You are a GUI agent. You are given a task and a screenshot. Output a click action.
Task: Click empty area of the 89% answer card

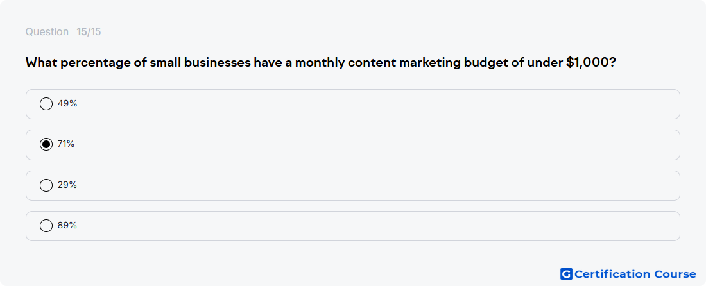click(378, 226)
